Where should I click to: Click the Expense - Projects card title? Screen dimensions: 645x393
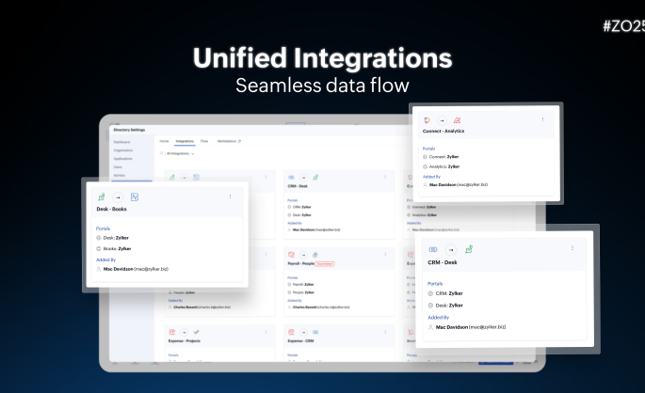[x=185, y=341]
